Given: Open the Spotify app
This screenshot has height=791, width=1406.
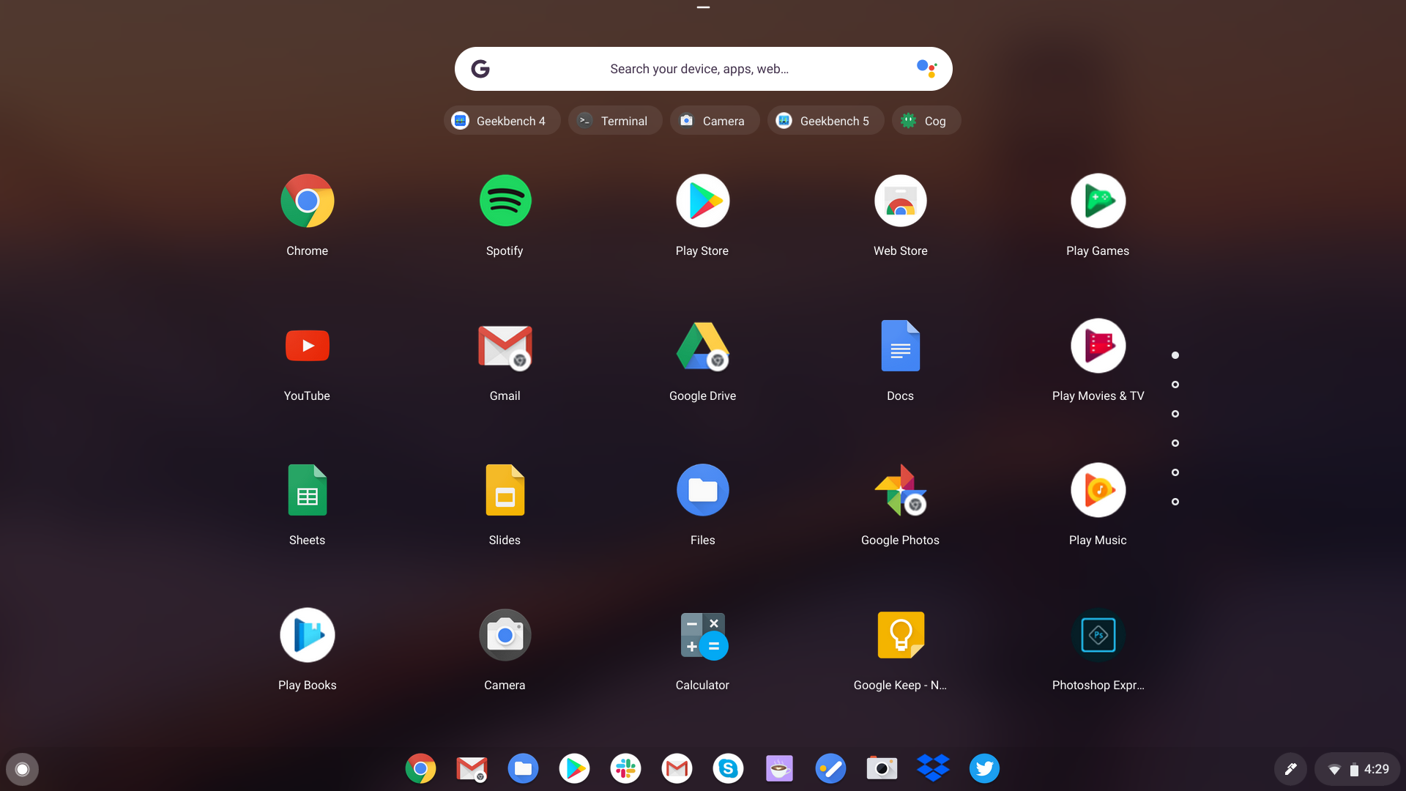Looking at the screenshot, I should 505,201.
